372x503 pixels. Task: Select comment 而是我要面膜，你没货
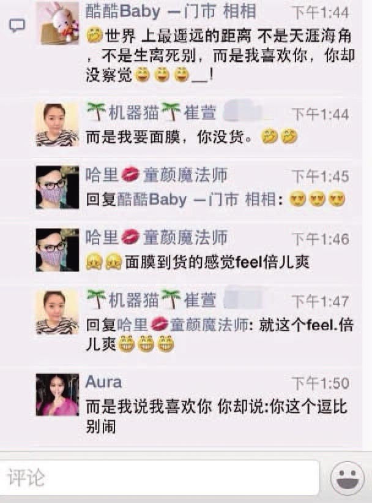click(x=192, y=137)
